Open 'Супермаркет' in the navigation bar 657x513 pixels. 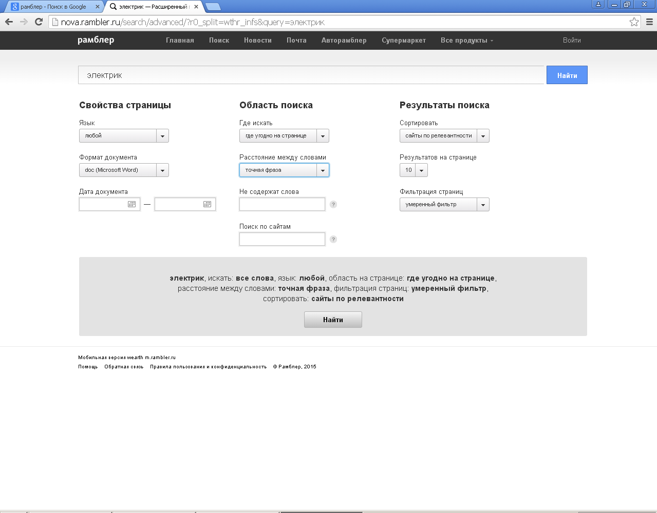coord(404,40)
